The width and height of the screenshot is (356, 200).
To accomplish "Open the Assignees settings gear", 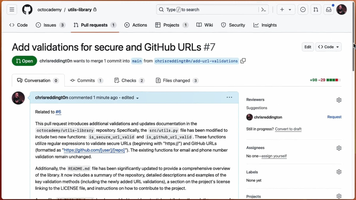I will (x=339, y=148).
